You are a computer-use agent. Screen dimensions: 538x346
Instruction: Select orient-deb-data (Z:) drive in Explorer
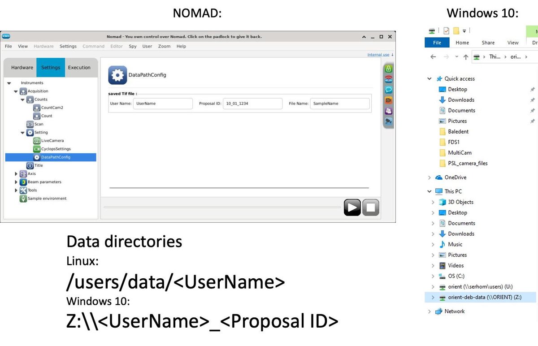485,297
